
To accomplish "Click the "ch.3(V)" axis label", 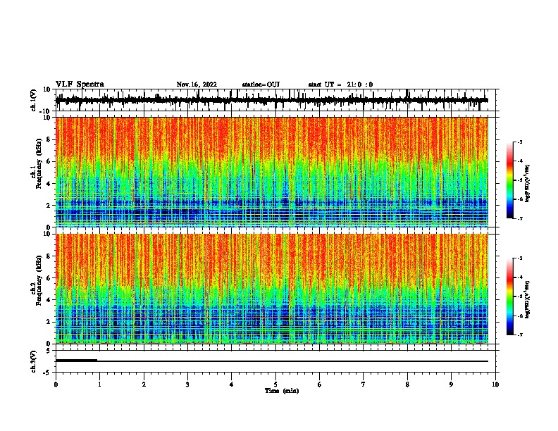I will pos(34,361).
